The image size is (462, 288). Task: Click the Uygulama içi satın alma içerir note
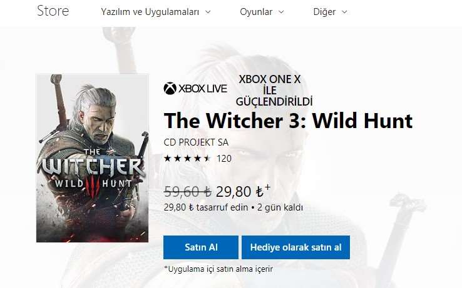(218, 269)
